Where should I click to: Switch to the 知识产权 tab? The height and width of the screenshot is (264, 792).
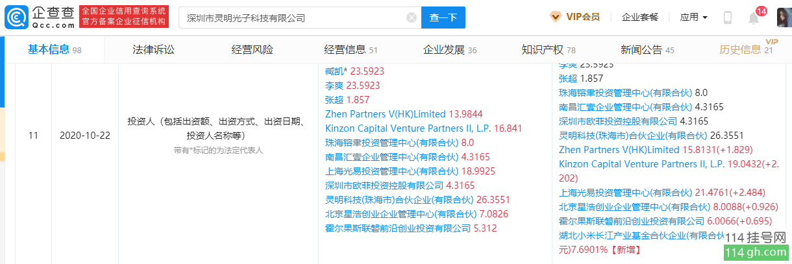(549, 49)
